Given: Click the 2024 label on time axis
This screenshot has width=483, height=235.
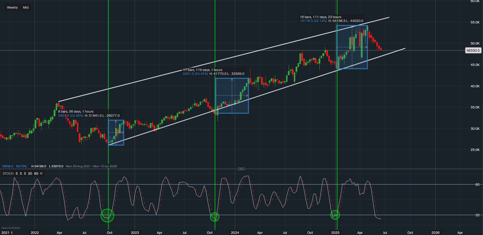Looking at the screenshot, I should point(235,233).
